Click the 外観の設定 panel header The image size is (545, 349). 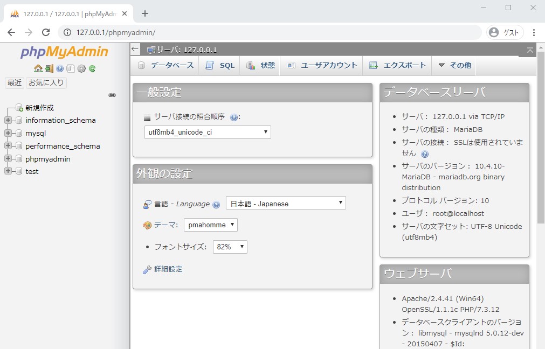click(x=252, y=173)
